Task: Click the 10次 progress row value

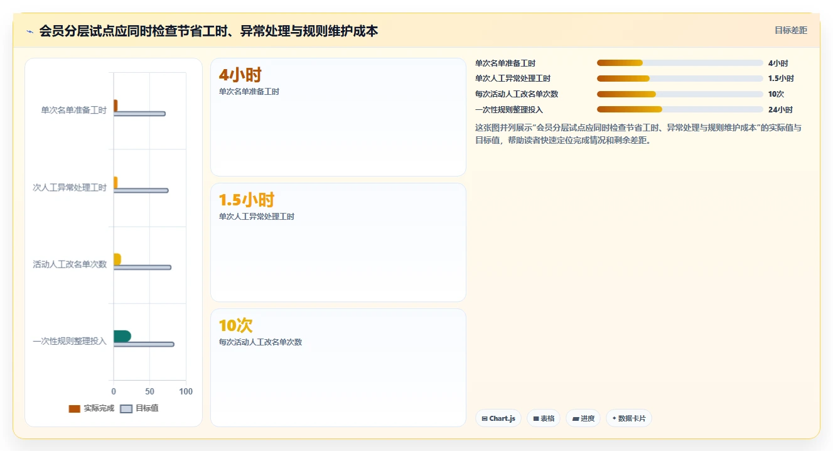Action: 776,94
